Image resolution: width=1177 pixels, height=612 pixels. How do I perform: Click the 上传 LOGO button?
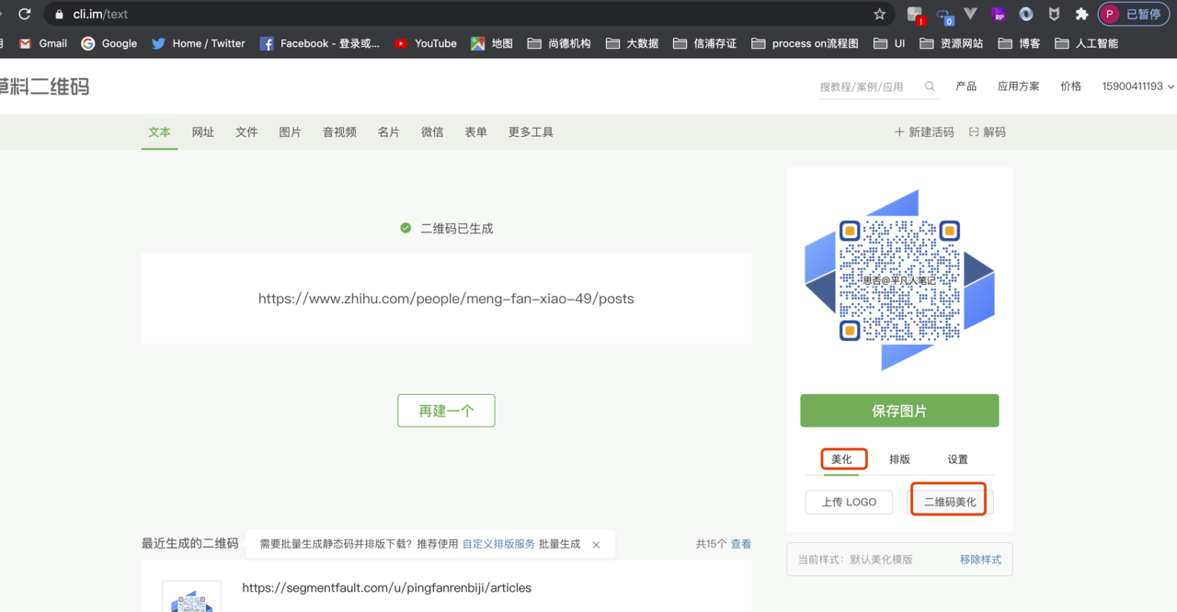point(849,502)
